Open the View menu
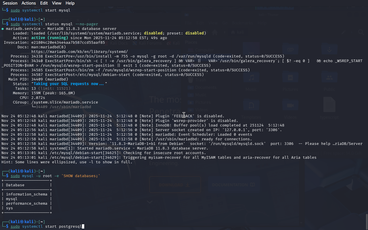368x230 pixels. [57, 3]
